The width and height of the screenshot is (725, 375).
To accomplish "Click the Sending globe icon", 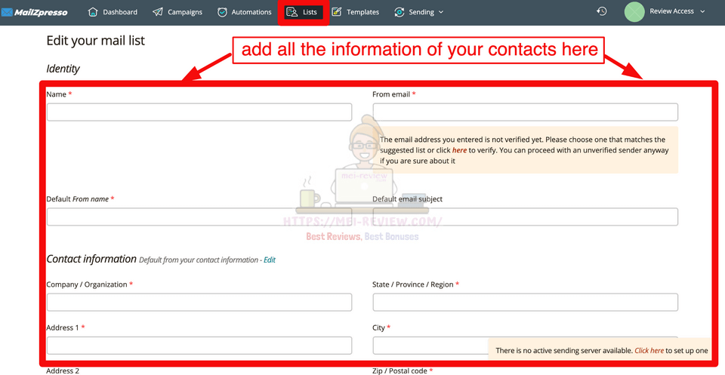I will 398,12.
